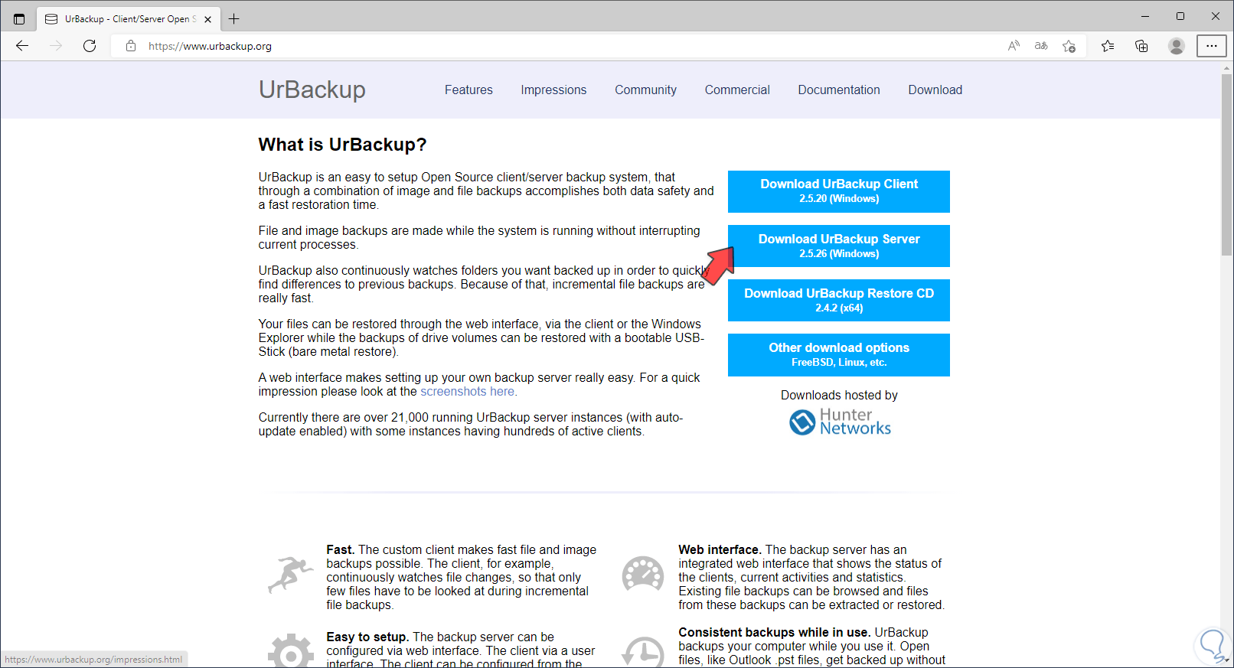Screen dimensions: 1234x668
Task: Open the translate page icon
Action: [x=1041, y=46]
